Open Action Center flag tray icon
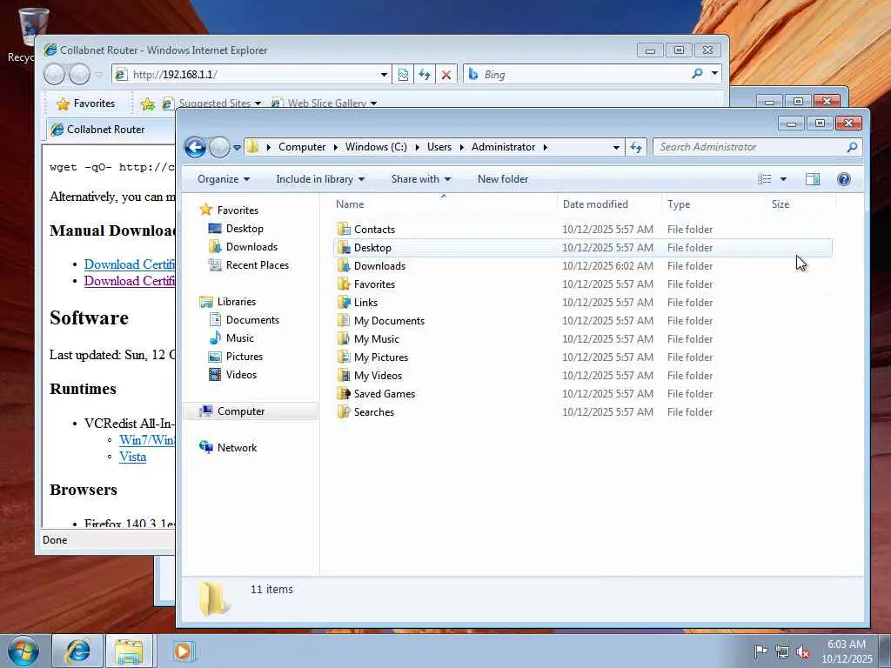The width and height of the screenshot is (891, 668). [760, 651]
